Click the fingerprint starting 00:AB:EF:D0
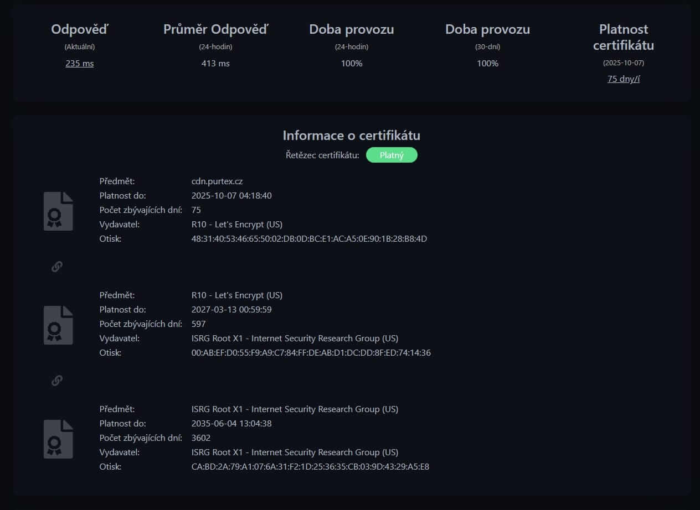Image resolution: width=700 pixels, height=510 pixels. tap(311, 352)
